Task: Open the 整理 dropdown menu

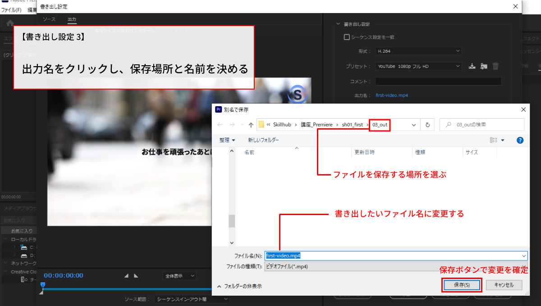Action: click(x=227, y=140)
